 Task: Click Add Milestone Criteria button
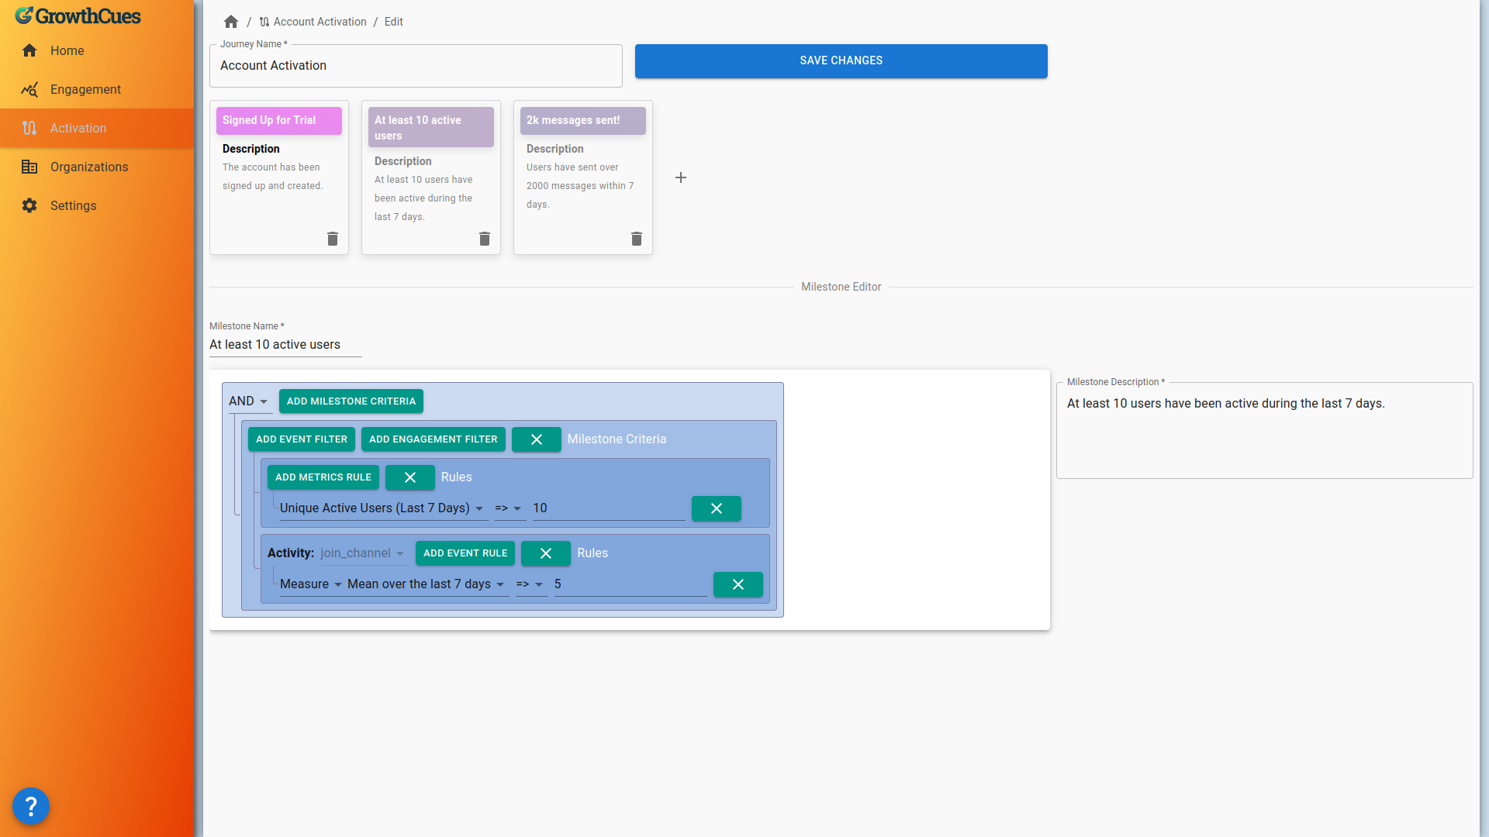[351, 401]
